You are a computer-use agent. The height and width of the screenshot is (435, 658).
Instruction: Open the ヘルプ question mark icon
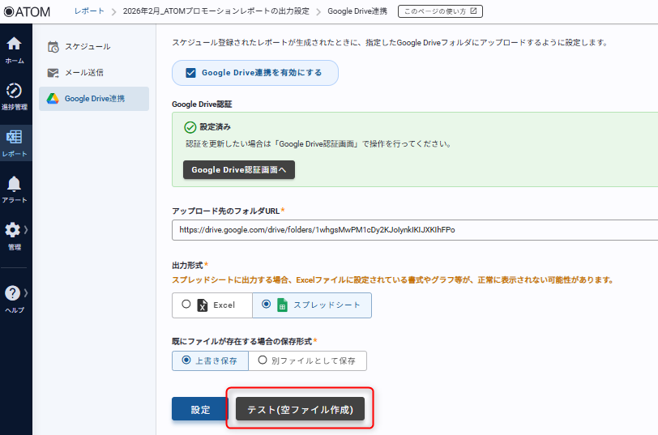pyautogui.click(x=13, y=293)
